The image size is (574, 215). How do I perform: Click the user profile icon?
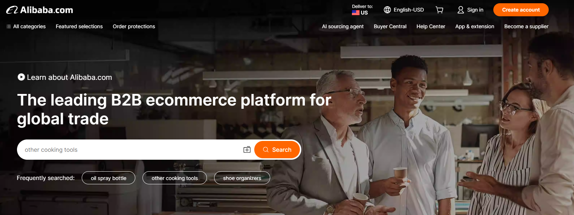(x=460, y=10)
